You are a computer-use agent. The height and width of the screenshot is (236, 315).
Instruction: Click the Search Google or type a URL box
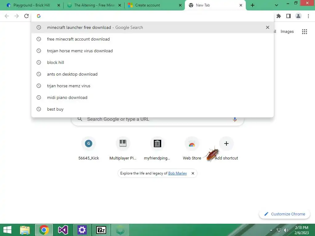(158, 120)
